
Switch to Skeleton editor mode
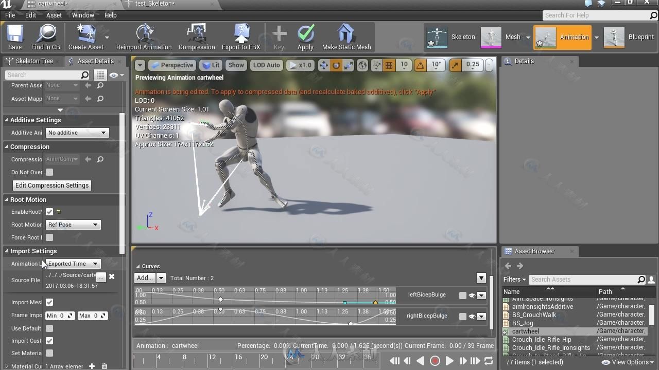(x=451, y=37)
